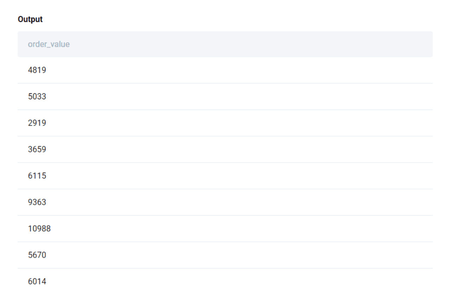Click the gray order_value header bar
This screenshot has width=459, height=297.
pyautogui.click(x=225, y=44)
